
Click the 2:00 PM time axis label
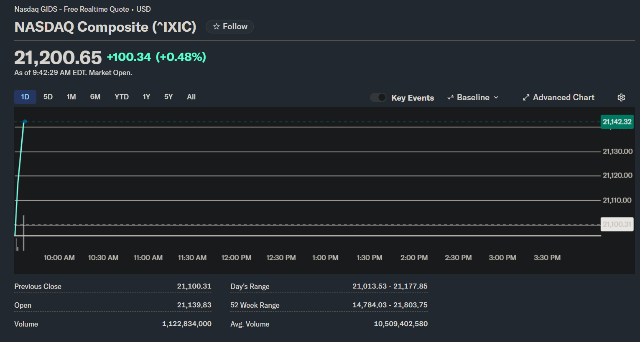click(414, 258)
